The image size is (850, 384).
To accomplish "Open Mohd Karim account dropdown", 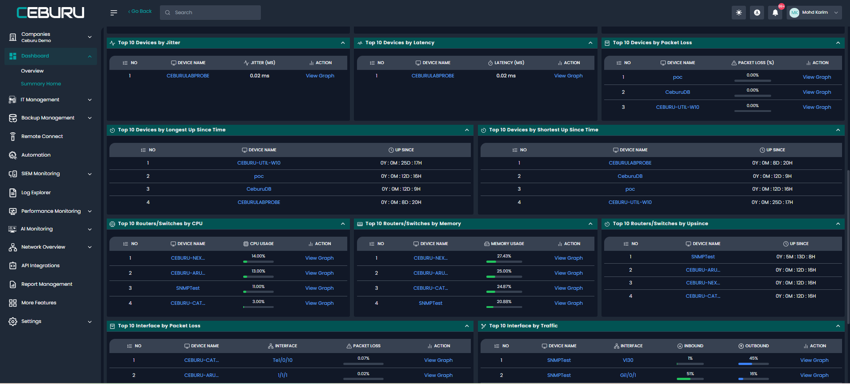I will [814, 12].
